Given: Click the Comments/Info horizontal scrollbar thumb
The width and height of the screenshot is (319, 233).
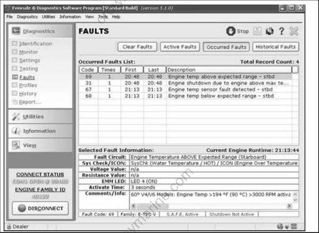Looking at the screenshot, I should point(153,206).
